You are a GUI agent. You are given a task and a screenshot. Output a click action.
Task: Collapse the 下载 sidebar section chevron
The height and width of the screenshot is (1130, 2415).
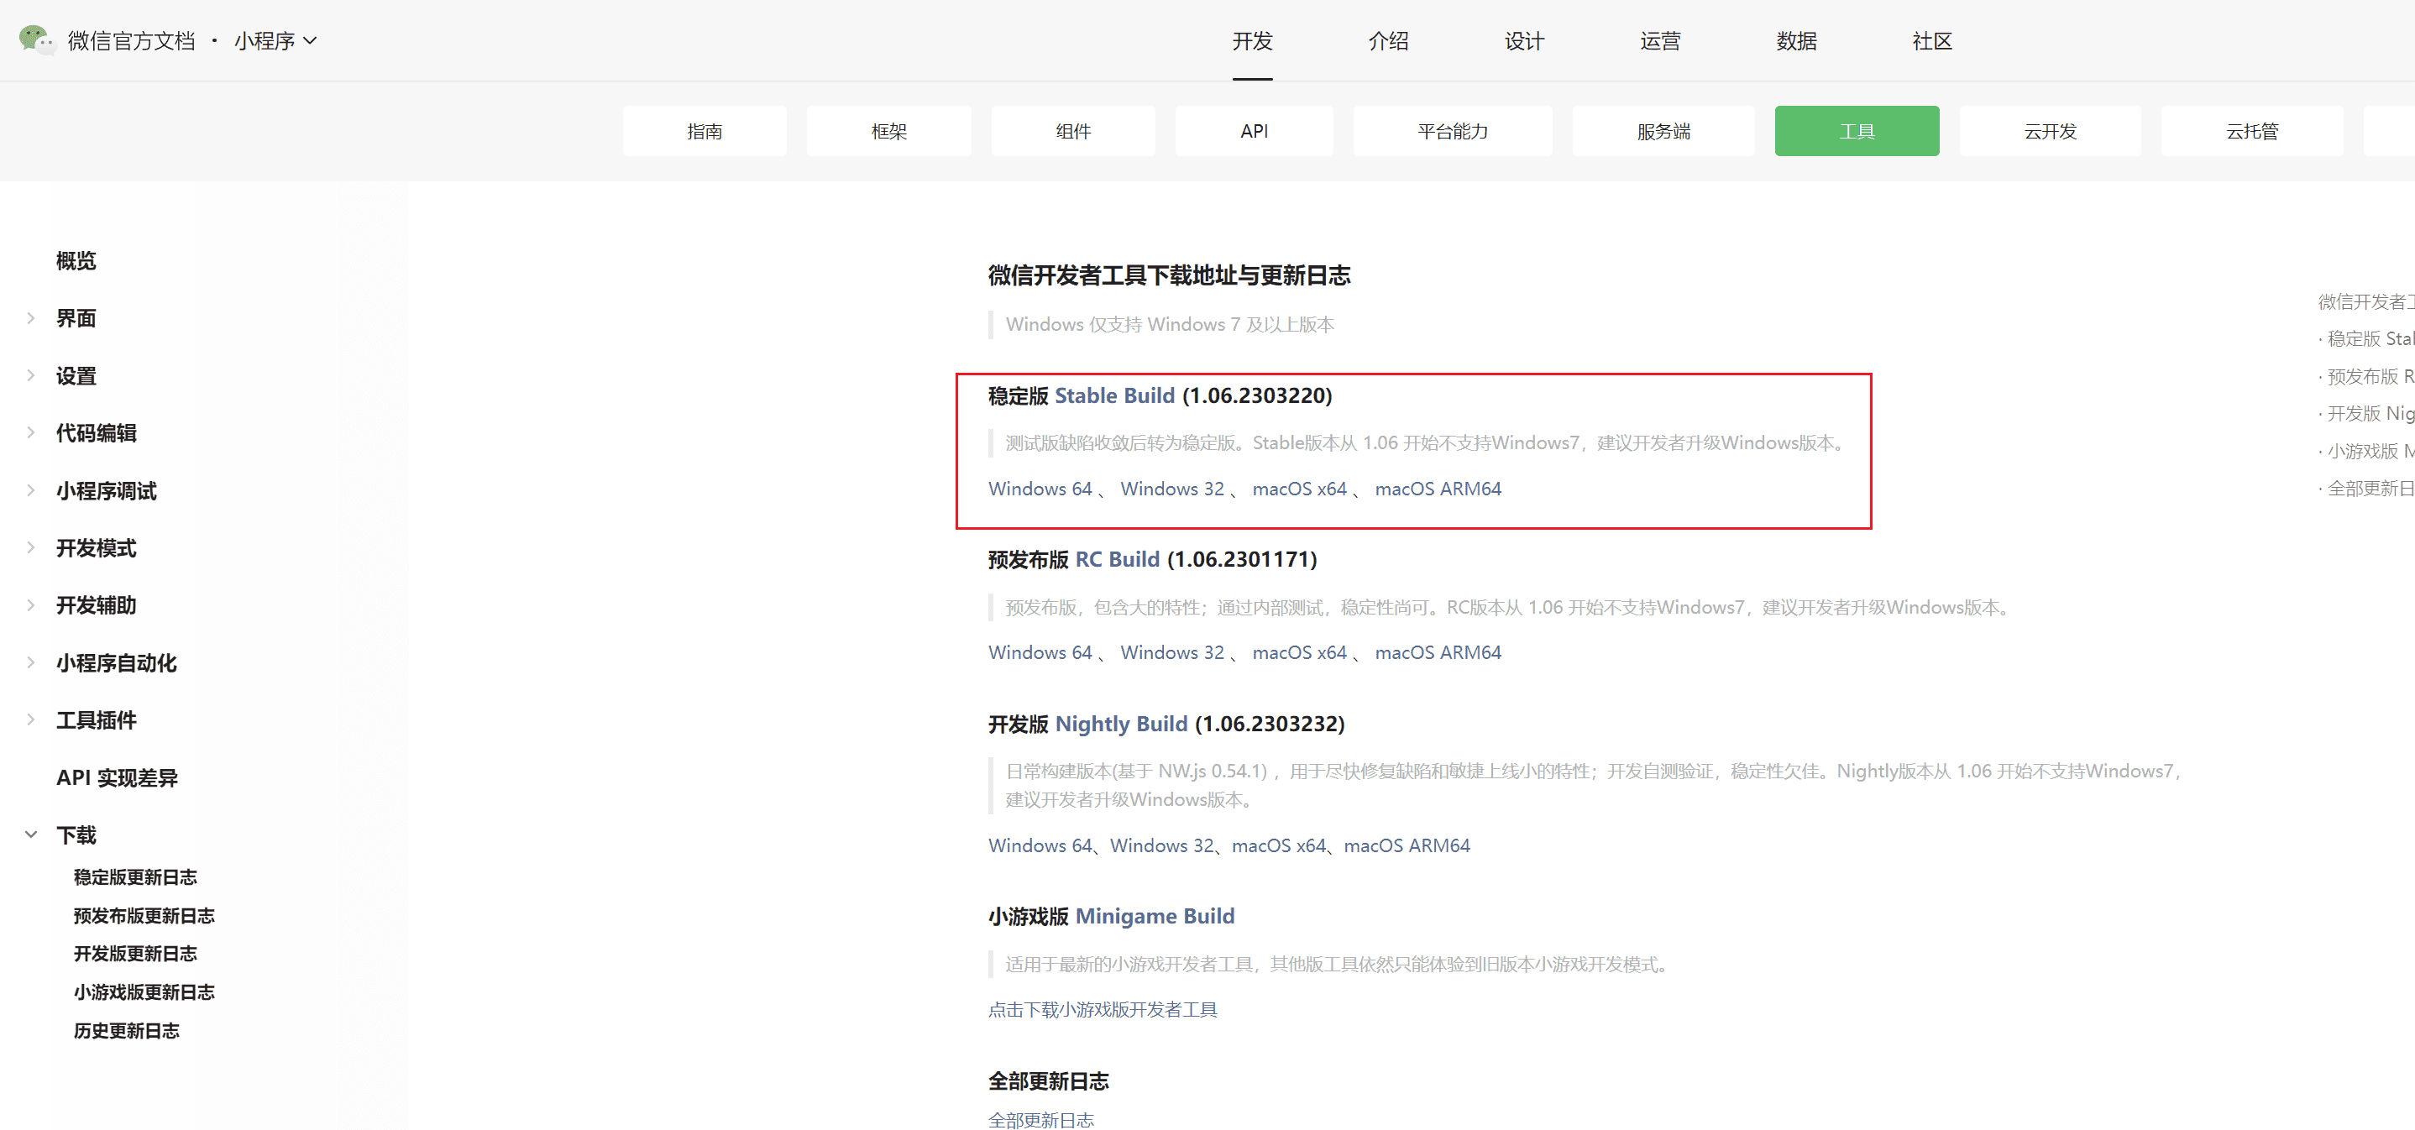click(x=31, y=834)
